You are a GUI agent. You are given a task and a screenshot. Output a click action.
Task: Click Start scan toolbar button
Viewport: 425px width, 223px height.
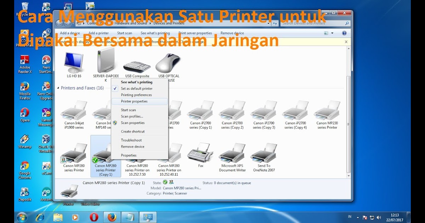[x=125, y=33]
